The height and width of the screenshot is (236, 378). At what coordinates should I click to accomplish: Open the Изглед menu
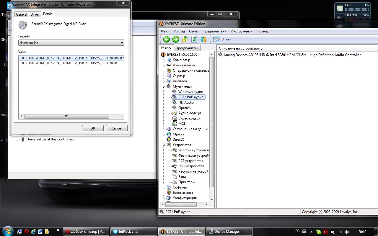pyautogui.click(x=179, y=31)
